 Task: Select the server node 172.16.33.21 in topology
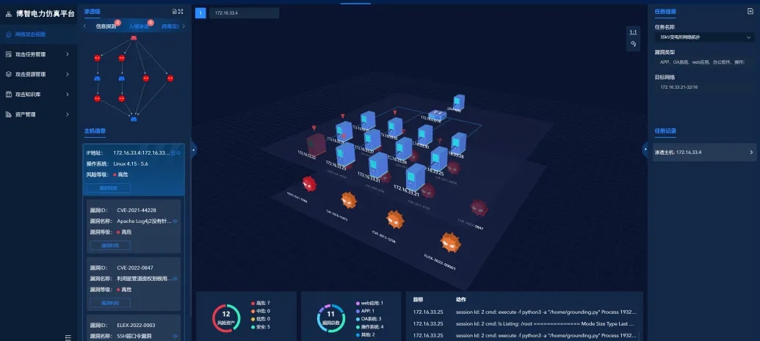(416, 176)
